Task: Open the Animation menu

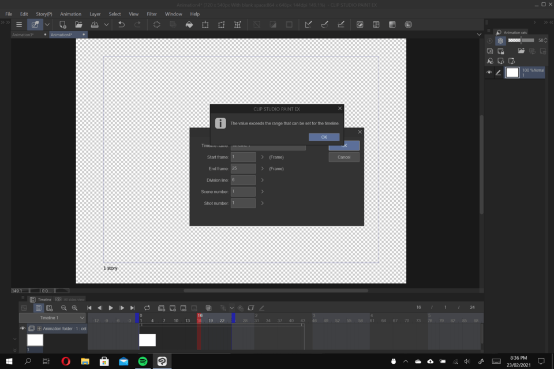Action: click(x=70, y=14)
